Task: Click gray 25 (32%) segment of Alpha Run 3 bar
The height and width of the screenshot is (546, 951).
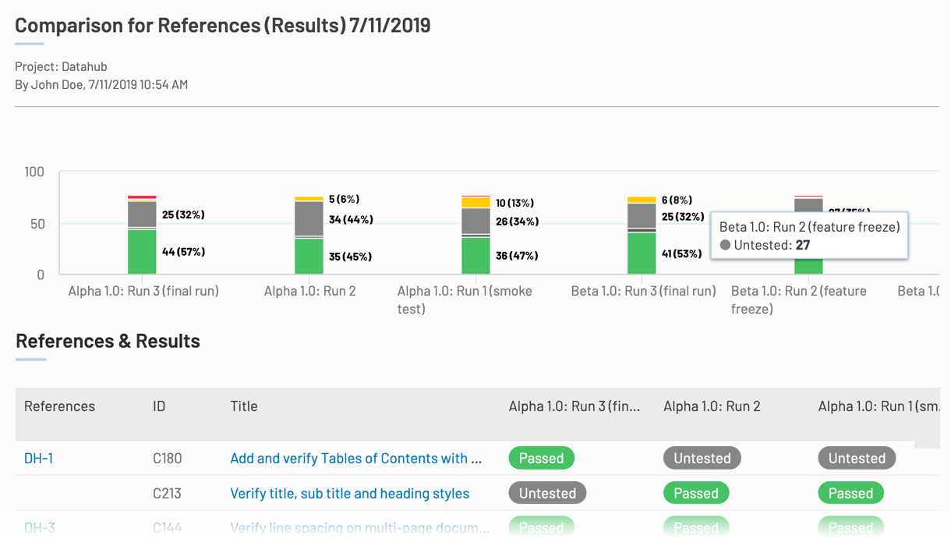Action: coord(142,214)
